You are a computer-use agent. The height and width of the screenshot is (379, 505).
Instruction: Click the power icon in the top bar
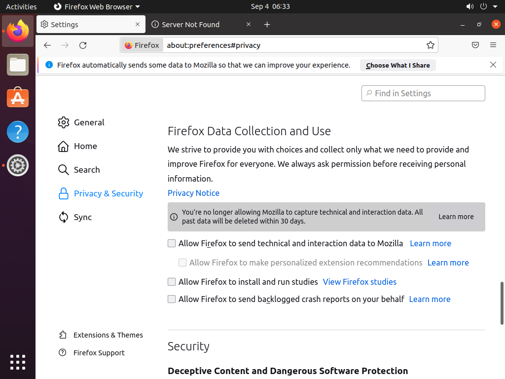483,6
